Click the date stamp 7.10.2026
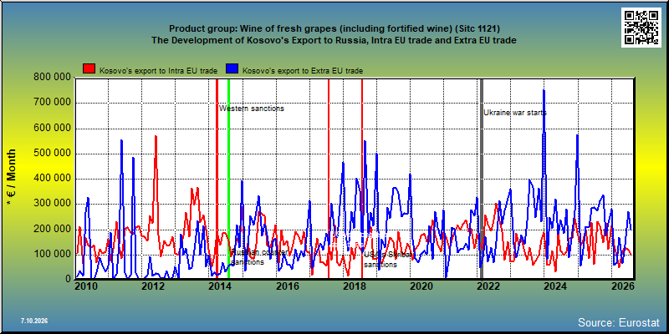 (34, 321)
